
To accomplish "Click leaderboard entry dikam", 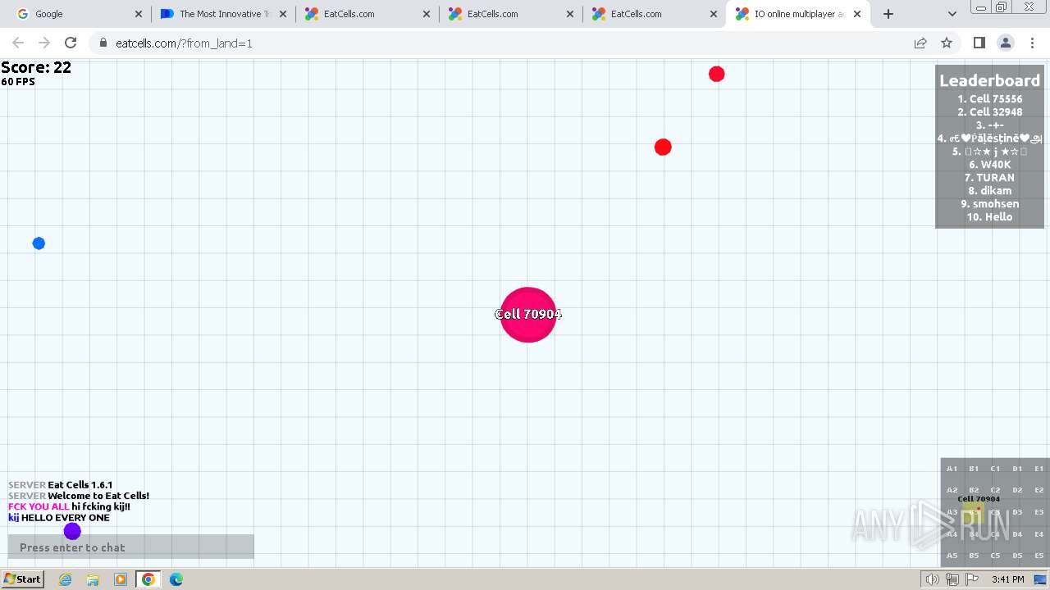I will (x=989, y=190).
